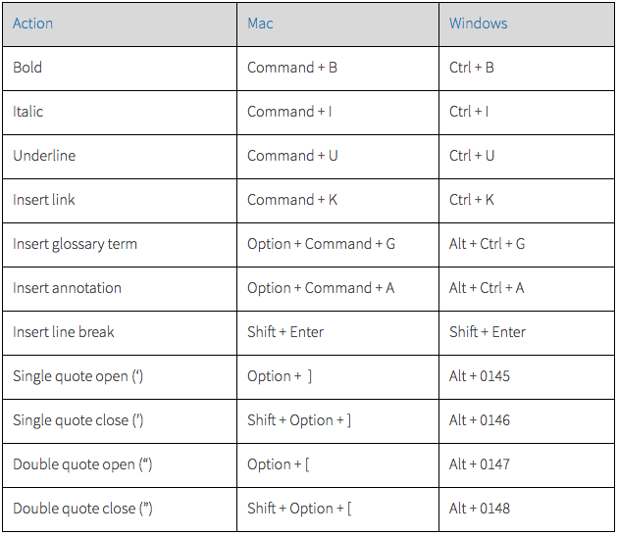This screenshot has height=535, width=618.
Task: Select the Alt + 0148 cell
Action: [527, 510]
